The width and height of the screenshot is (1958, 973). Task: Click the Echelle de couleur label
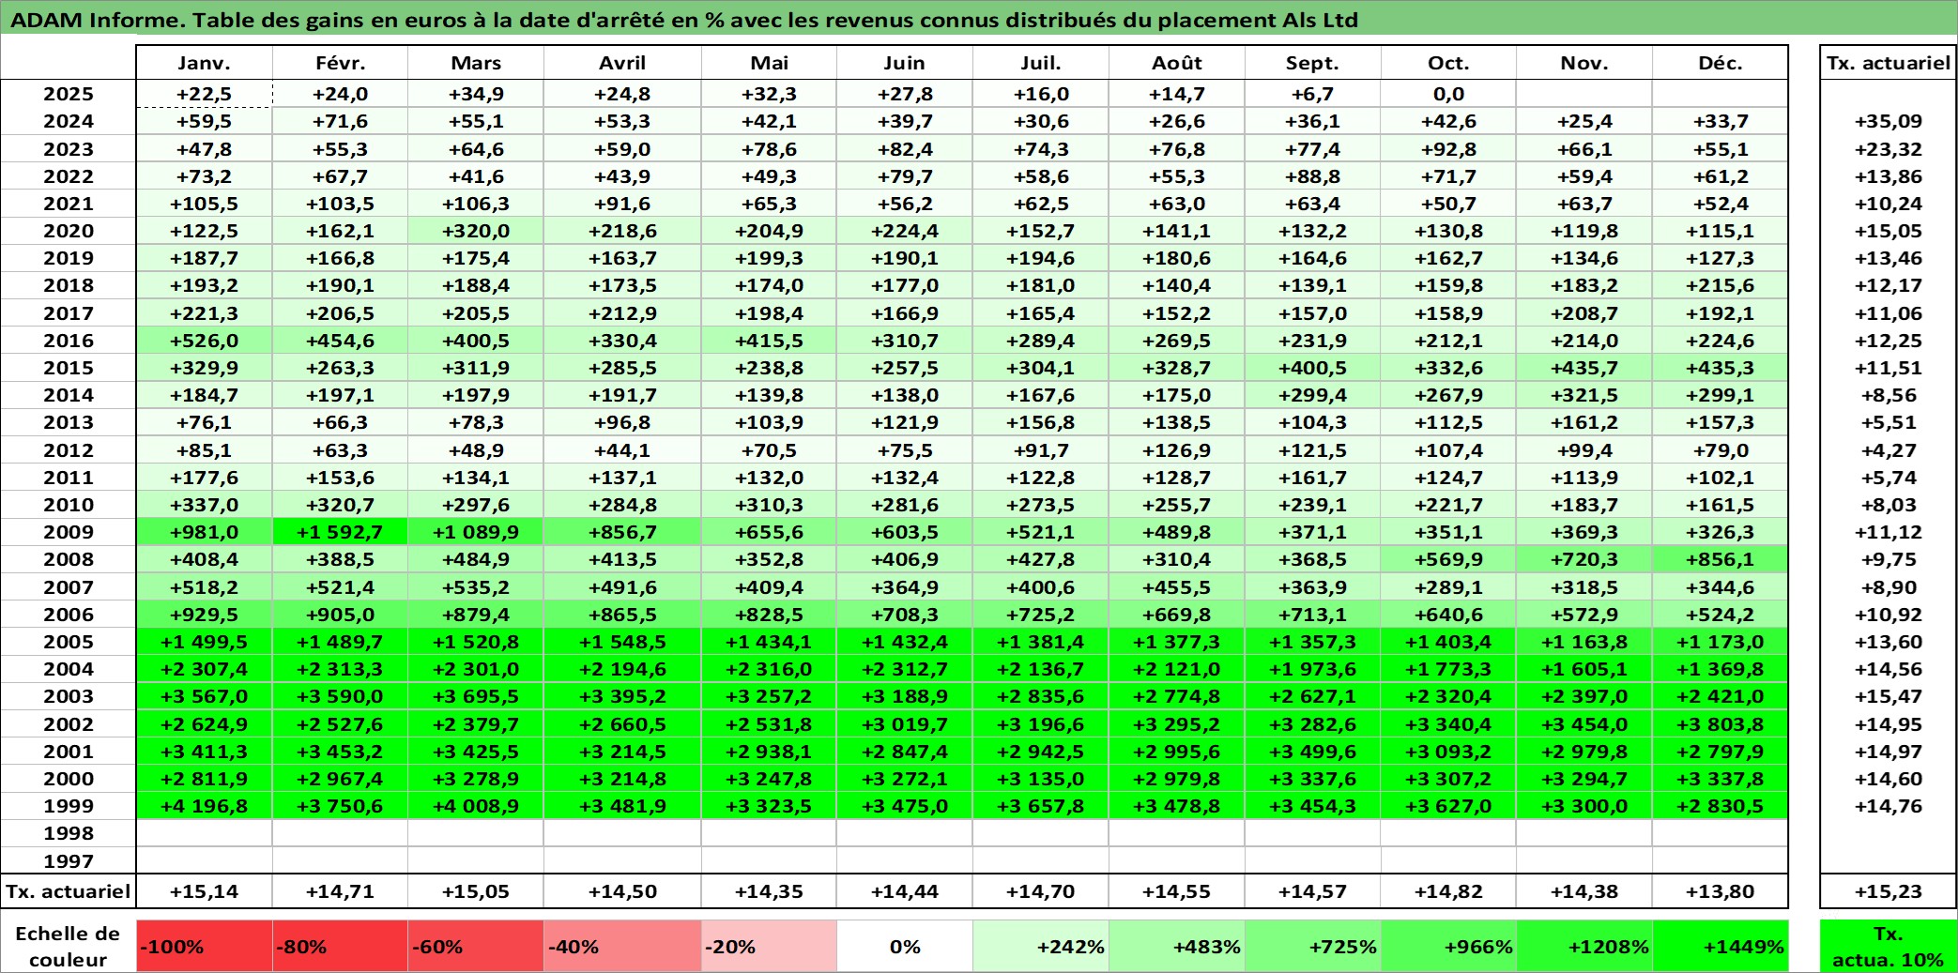(x=68, y=946)
